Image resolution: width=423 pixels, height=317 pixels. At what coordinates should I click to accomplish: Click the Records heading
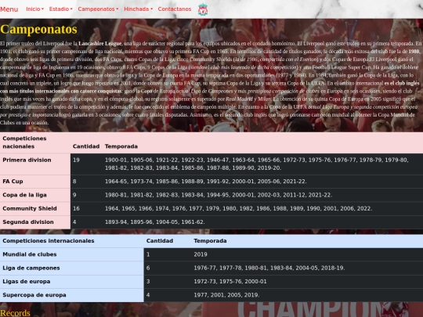(15, 313)
